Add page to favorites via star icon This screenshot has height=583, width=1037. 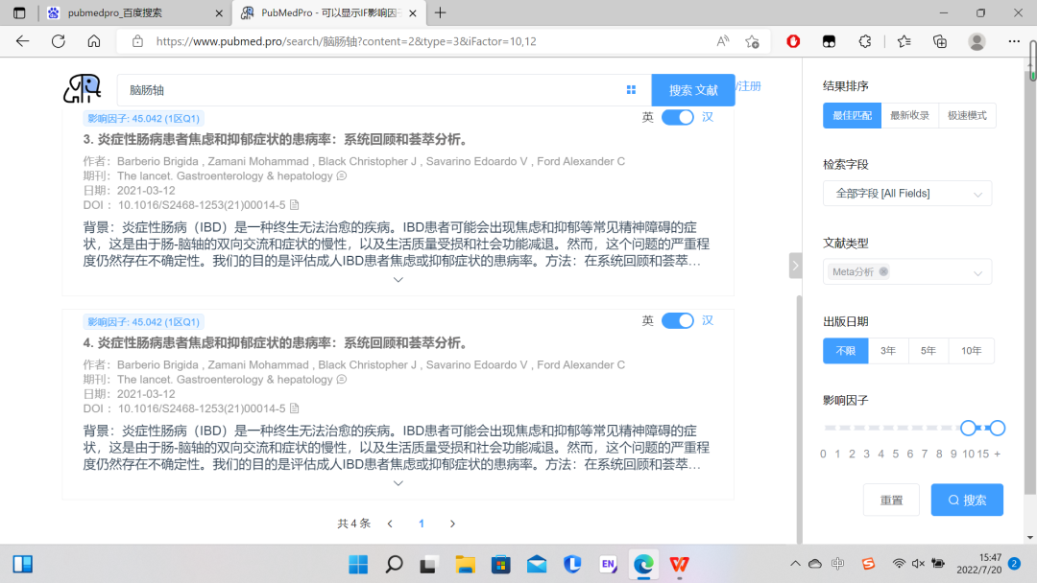click(x=753, y=41)
